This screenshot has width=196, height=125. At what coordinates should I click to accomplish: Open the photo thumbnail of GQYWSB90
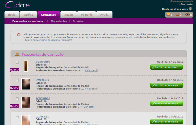coord(26,66)
